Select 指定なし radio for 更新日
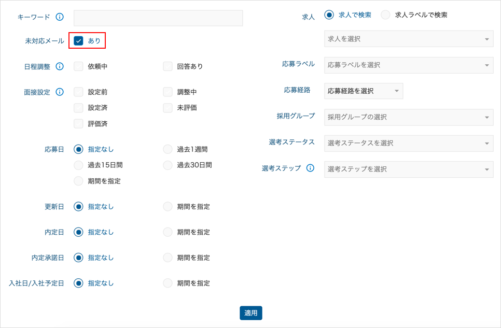This screenshot has width=501, height=328. pyautogui.click(x=78, y=207)
